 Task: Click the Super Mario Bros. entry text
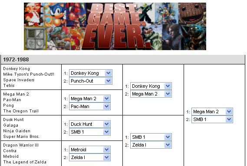point(21,137)
